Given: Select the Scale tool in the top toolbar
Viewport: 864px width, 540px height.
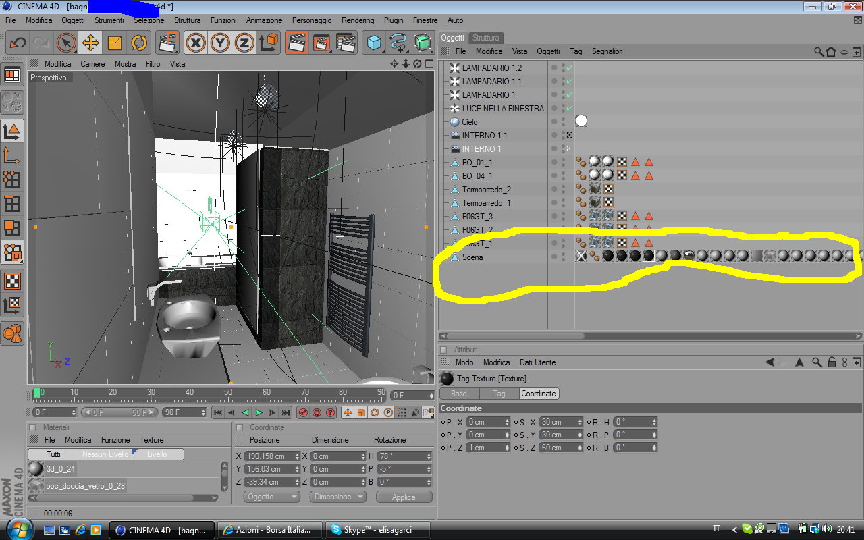Looking at the screenshot, I should click(x=115, y=43).
